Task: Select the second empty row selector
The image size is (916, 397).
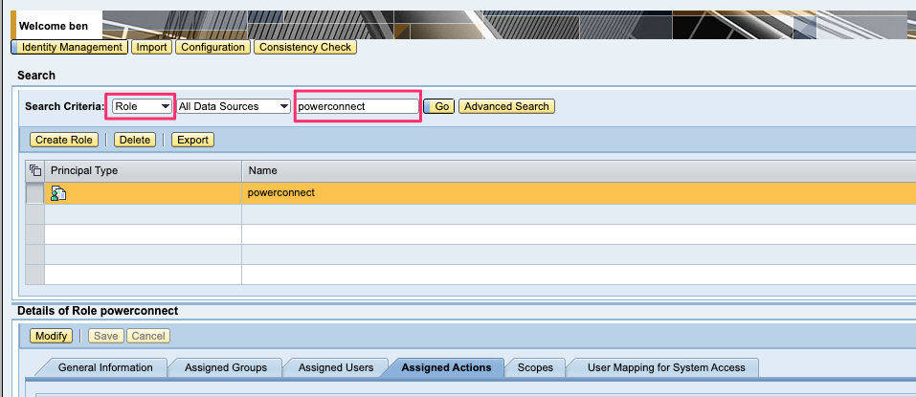Action: 34,234
